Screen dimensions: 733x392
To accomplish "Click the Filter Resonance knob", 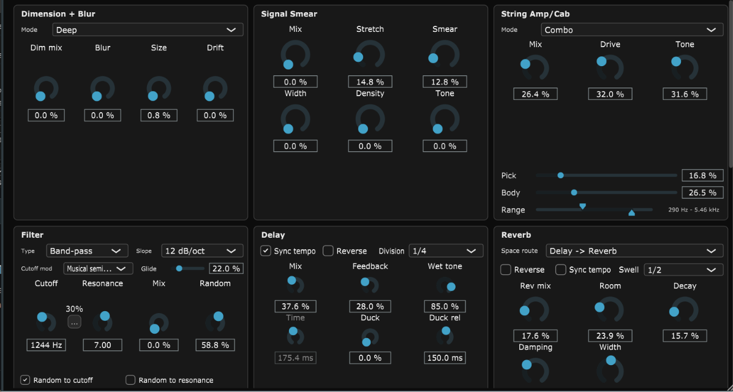I will pyautogui.click(x=102, y=322).
